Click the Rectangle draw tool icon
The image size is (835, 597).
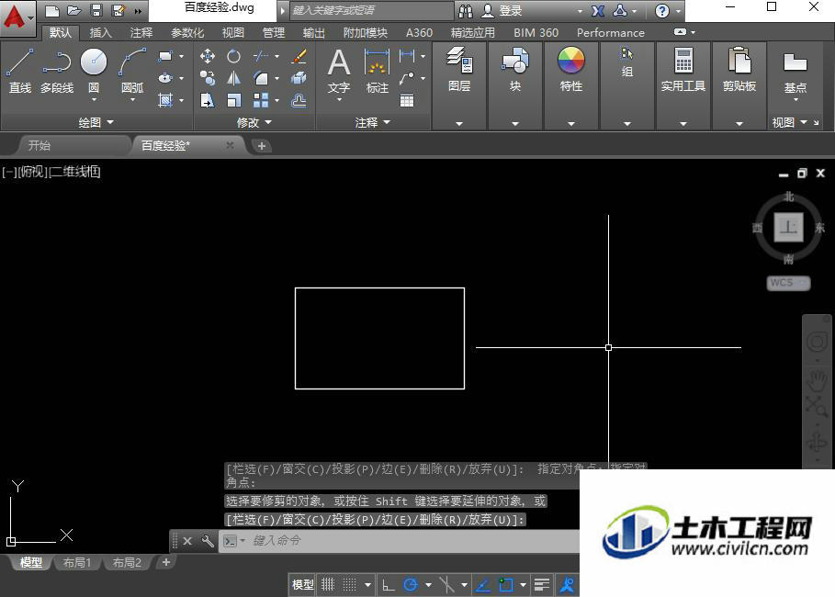165,56
